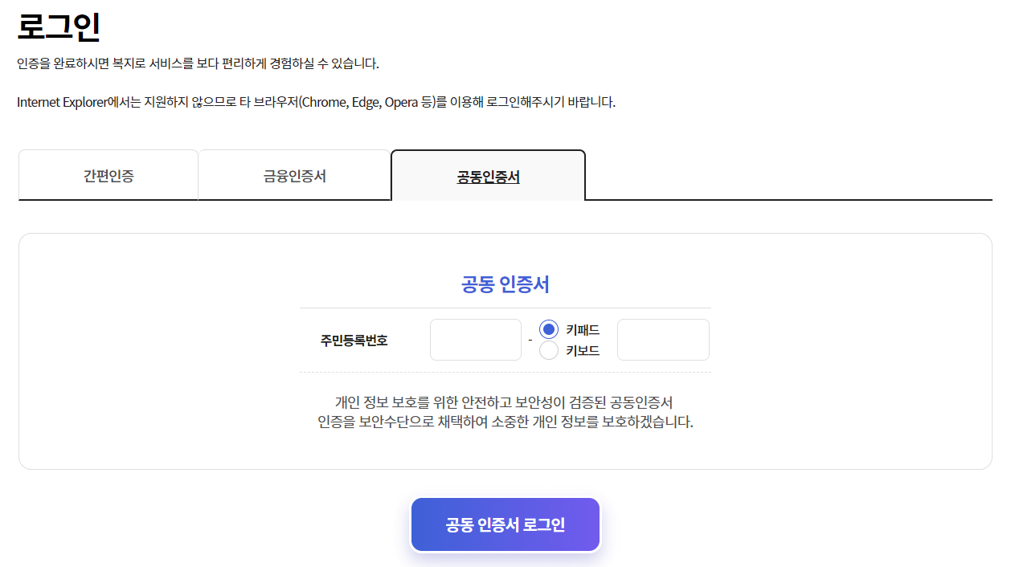Open the financial certificate login tab

(294, 173)
